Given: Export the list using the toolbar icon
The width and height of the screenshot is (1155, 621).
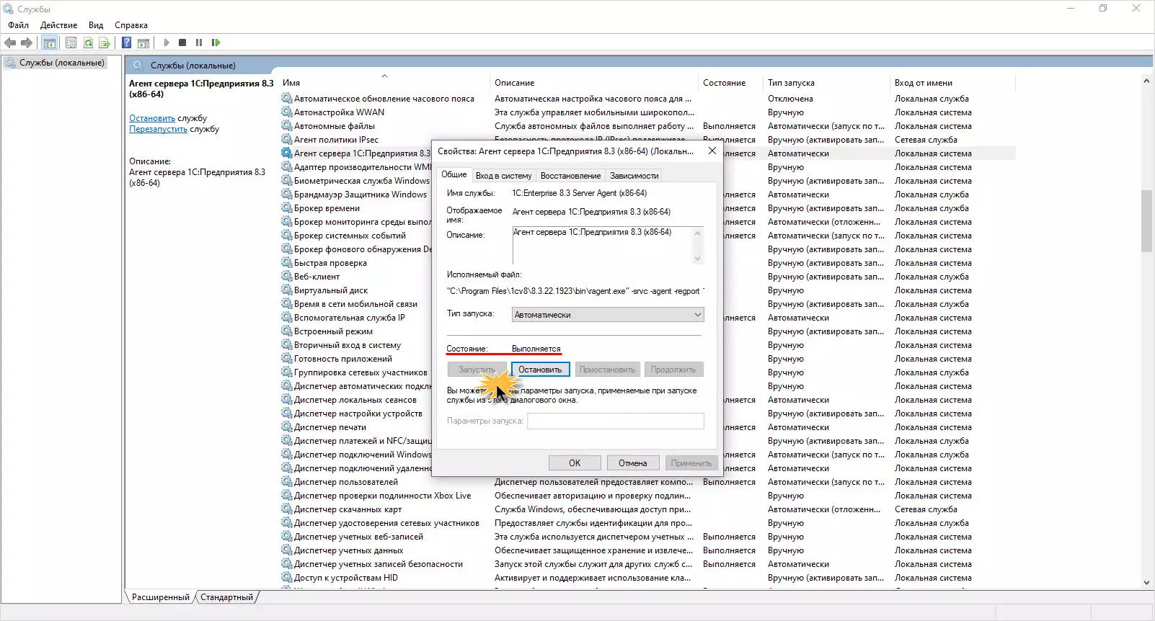Looking at the screenshot, I should coord(105,43).
